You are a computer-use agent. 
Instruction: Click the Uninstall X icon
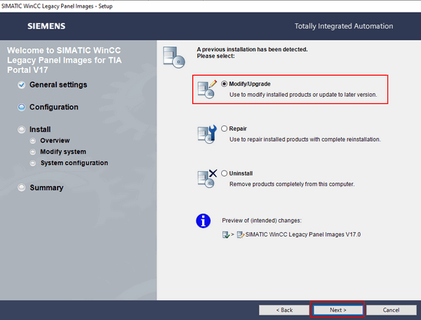coord(207,178)
